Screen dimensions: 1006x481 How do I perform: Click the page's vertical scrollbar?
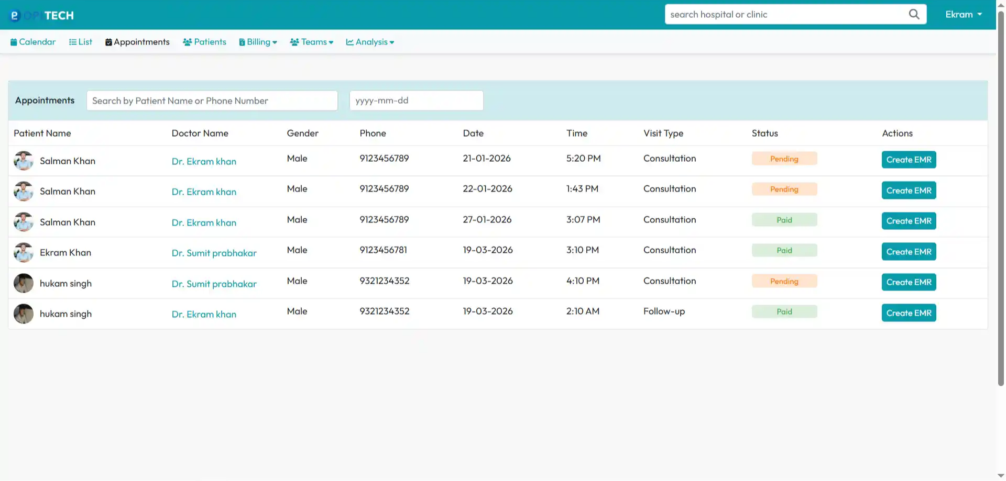(x=1001, y=199)
